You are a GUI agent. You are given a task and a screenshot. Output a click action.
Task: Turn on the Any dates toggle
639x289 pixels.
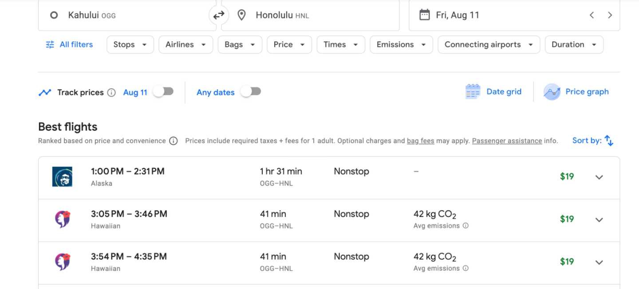[251, 92]
